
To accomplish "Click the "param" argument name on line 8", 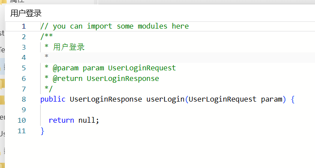I will 272,99.
